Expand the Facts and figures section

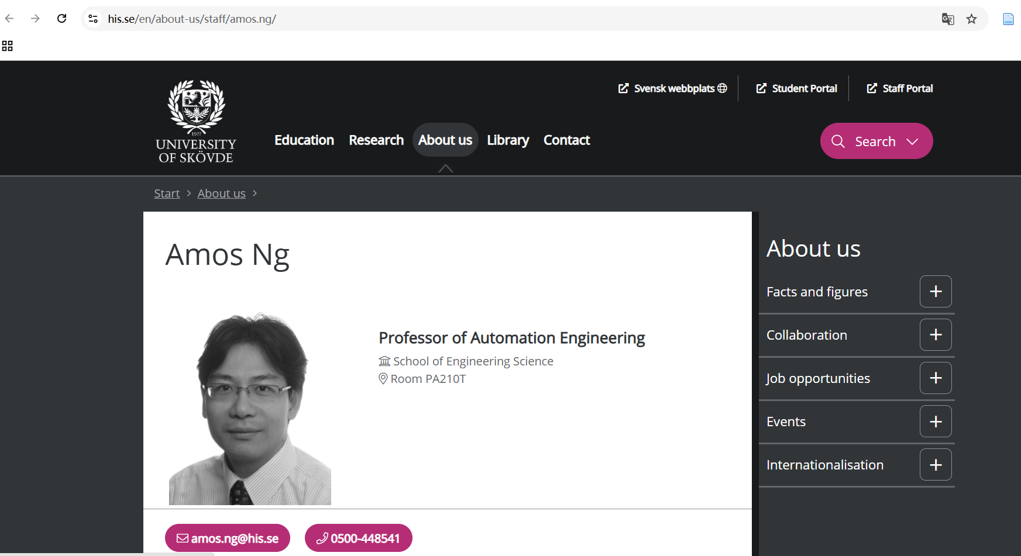coord(935,292)
